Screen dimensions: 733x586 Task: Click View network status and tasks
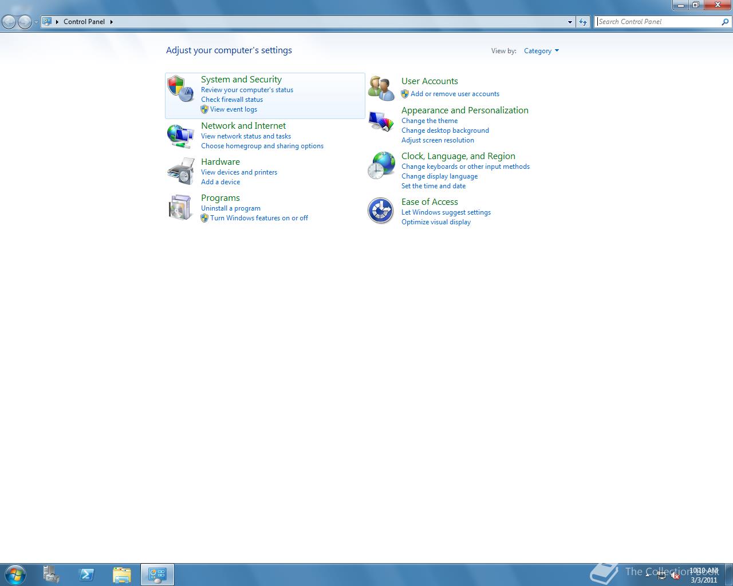tap(246, 136)
